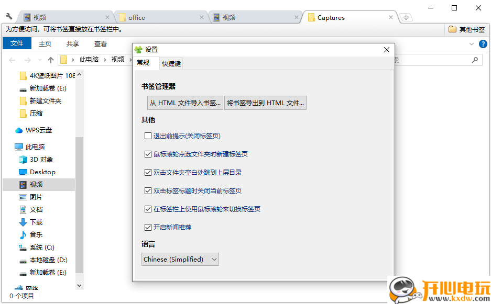Open the 文件 ribbon menu
Viewport: 491px width, 304px height.
pyautogui.click(x=17, y=43)
